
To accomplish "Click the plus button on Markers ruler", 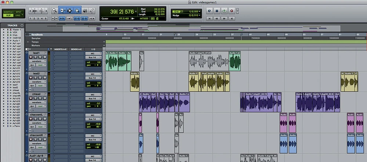I will click(x=104, y=45).
